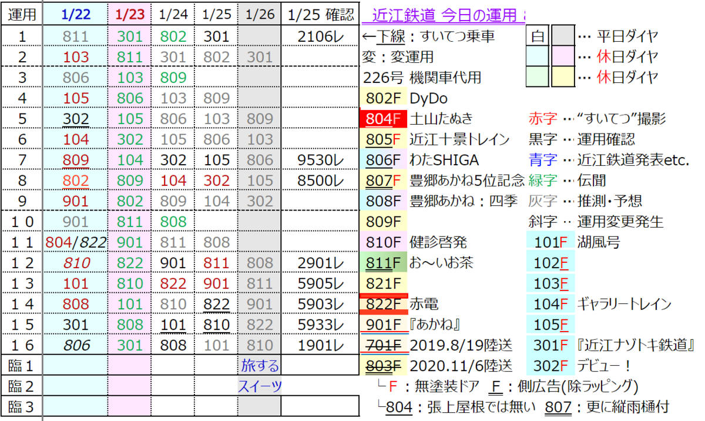Select the わたSHIGA label

(x=445, y=160)
